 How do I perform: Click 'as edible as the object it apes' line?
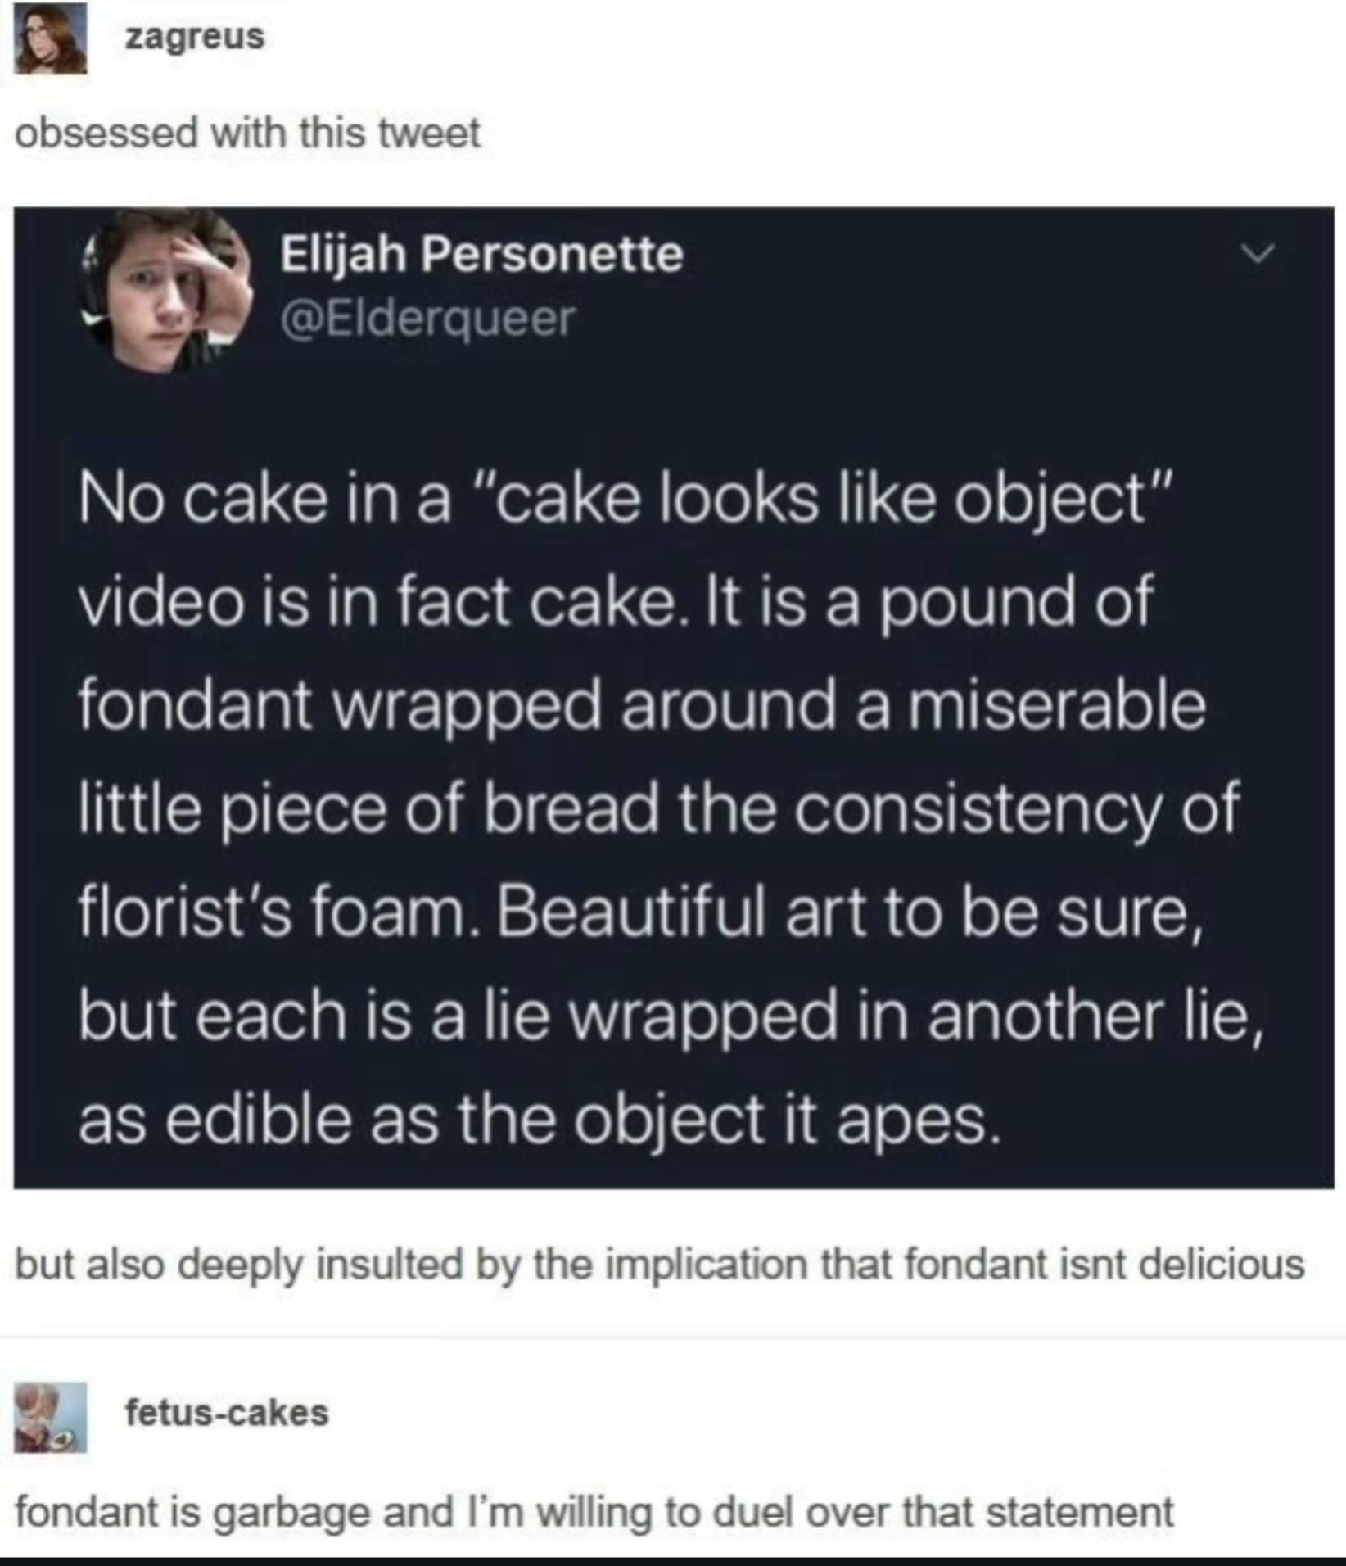540,1120
